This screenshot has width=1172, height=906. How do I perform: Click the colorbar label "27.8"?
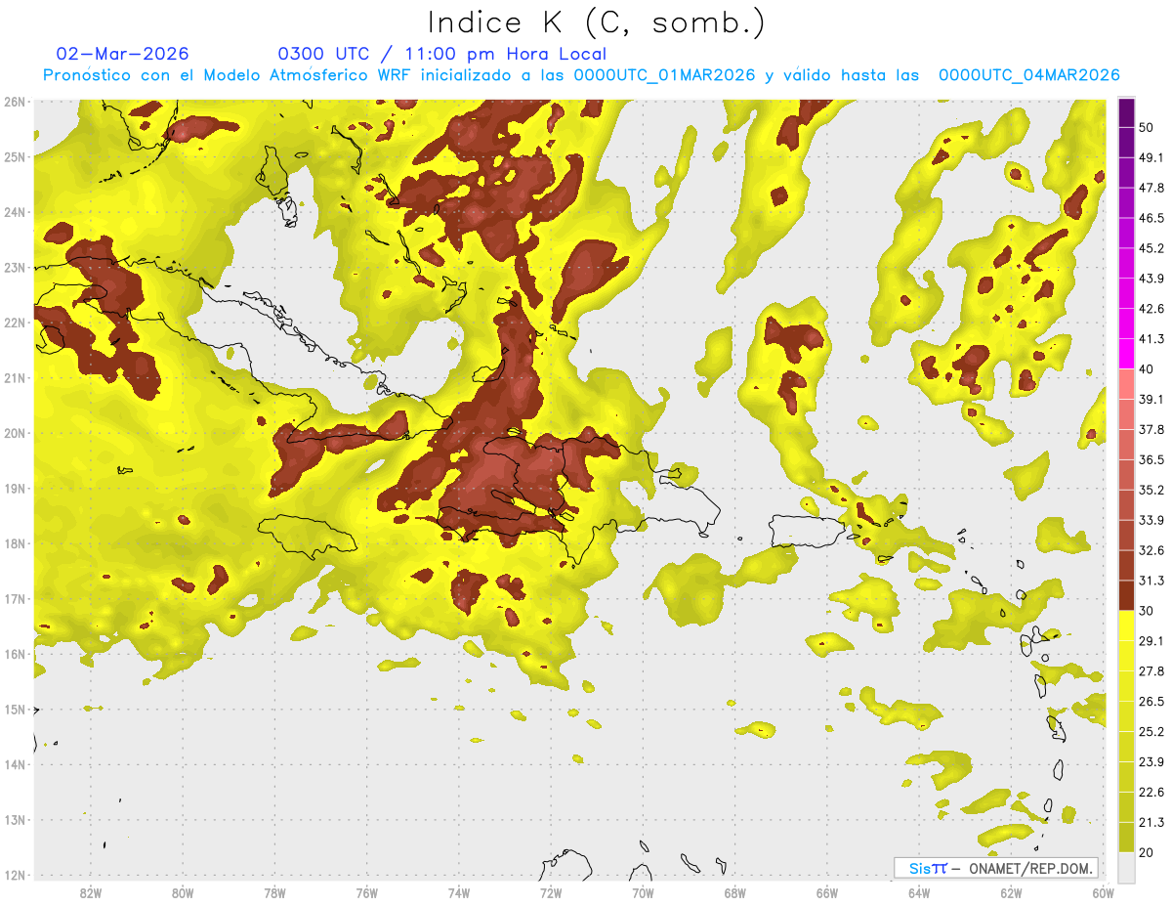(1151, 671)
